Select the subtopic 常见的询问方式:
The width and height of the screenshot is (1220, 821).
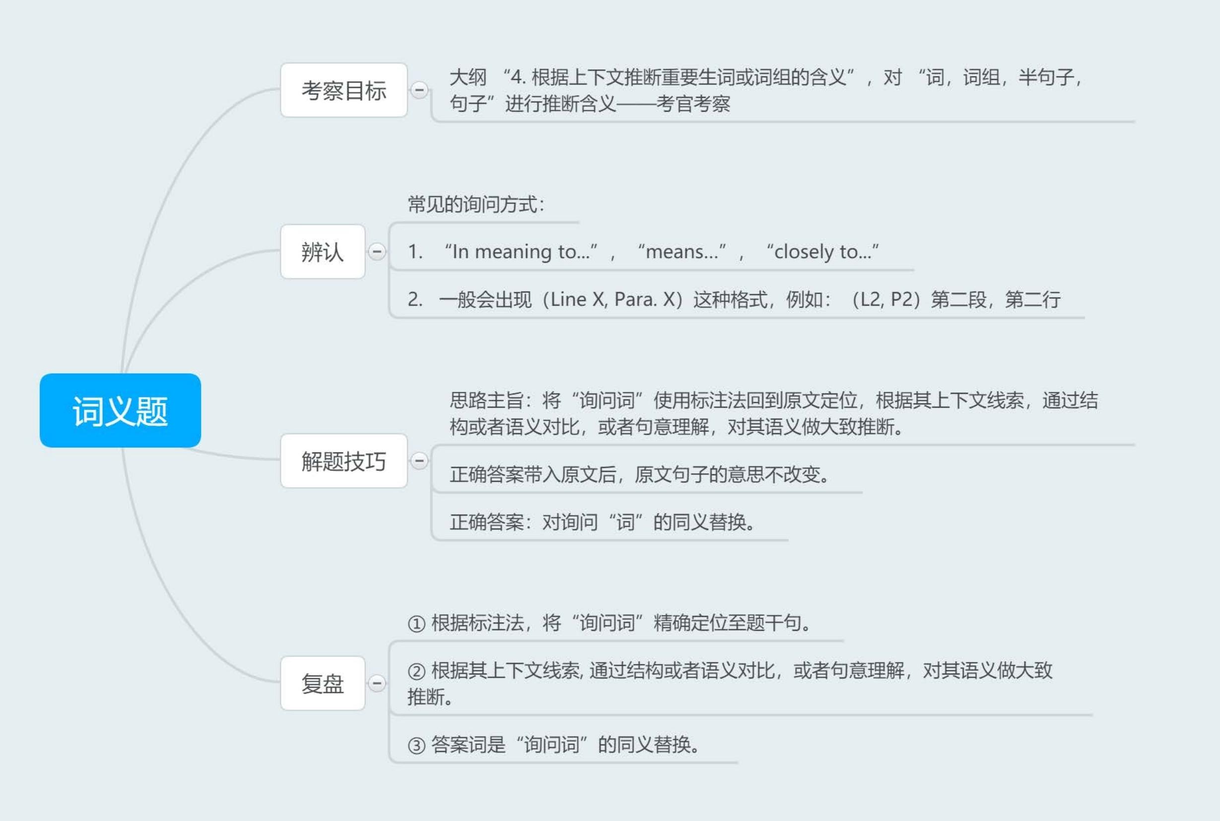tap(476, 204)
